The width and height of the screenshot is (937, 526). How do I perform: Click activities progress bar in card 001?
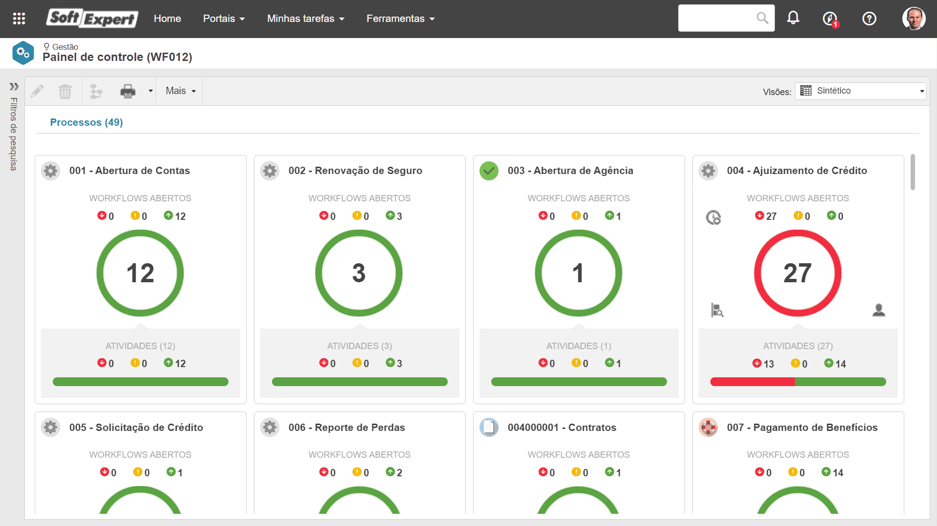141,382
